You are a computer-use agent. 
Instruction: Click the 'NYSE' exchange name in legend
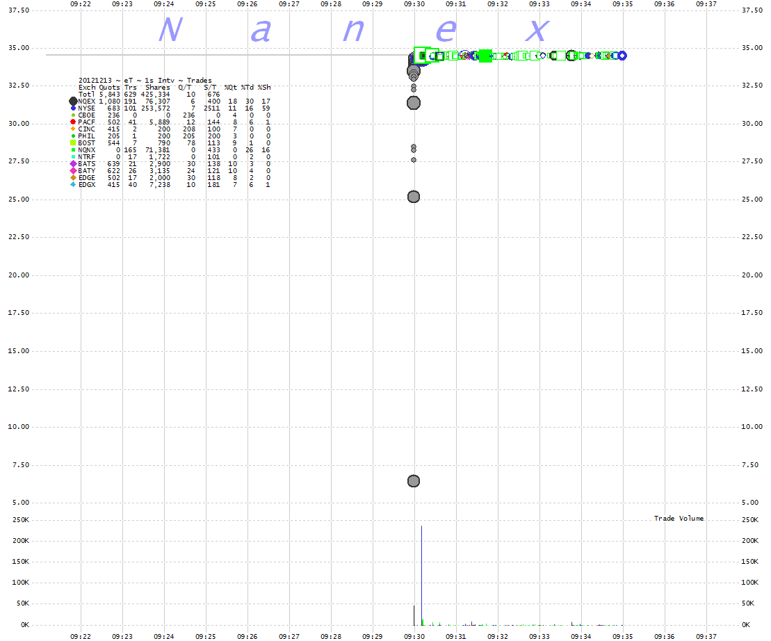86,108
